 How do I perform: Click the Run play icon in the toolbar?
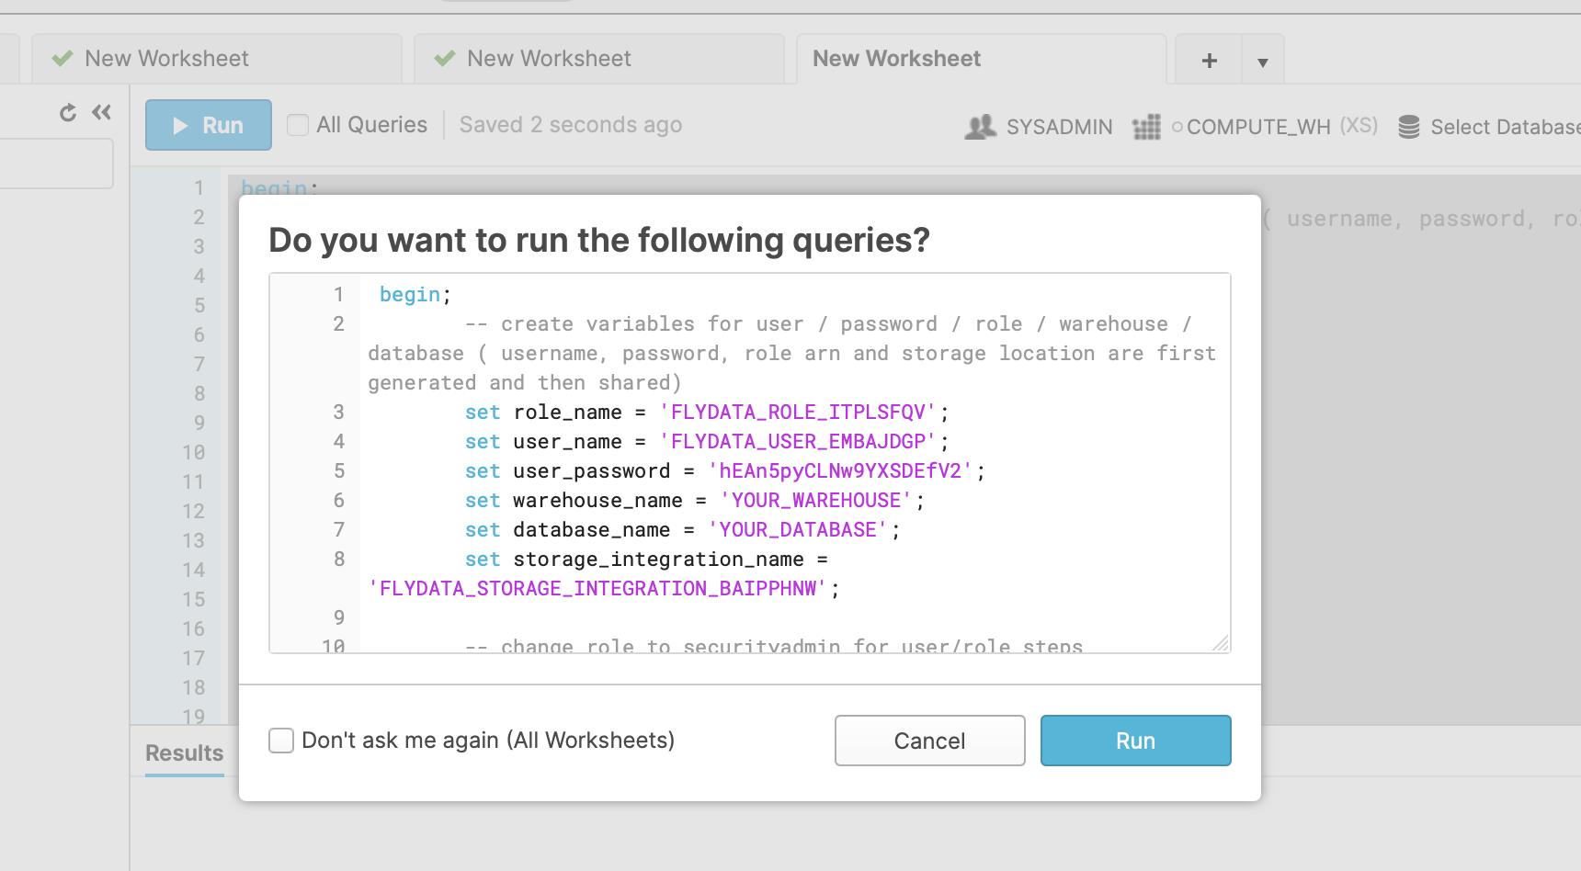click(180, 125)
